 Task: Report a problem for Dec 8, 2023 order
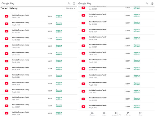click(137, 53)
